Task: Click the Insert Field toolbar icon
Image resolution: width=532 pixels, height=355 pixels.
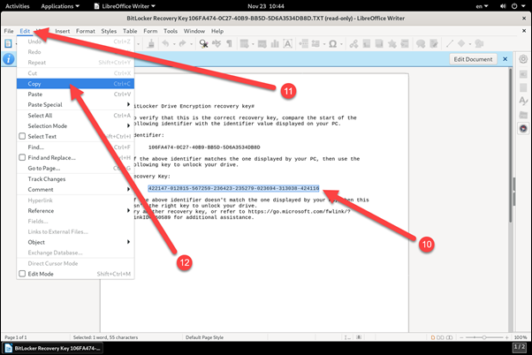Action: (x=315, y=44)
